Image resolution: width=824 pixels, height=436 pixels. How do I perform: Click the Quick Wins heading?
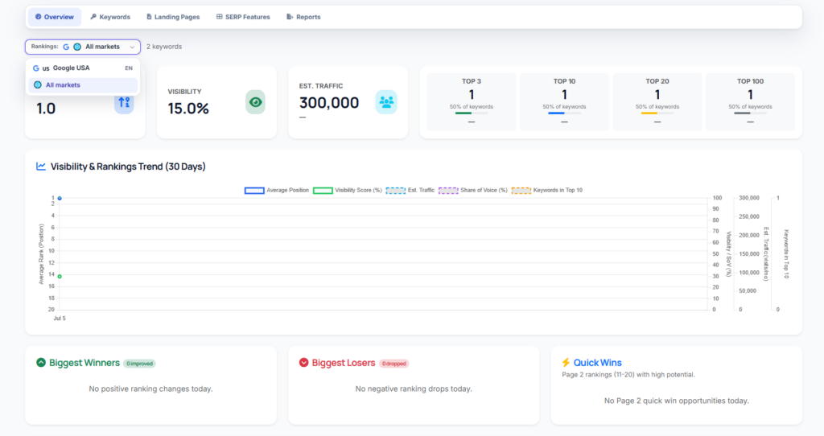tap(598, 363)
